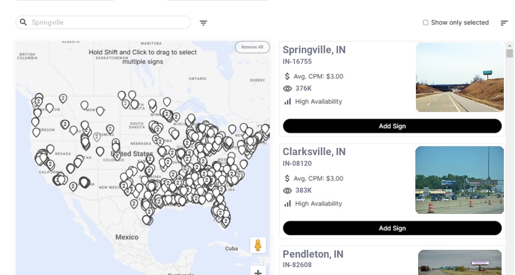The width and height of the screenshot is (515, 275).
Task: Open the Springville billboard photo thumbnail
Action: (460, 77)
